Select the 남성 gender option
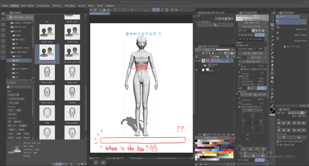 (x=252, y=88)
